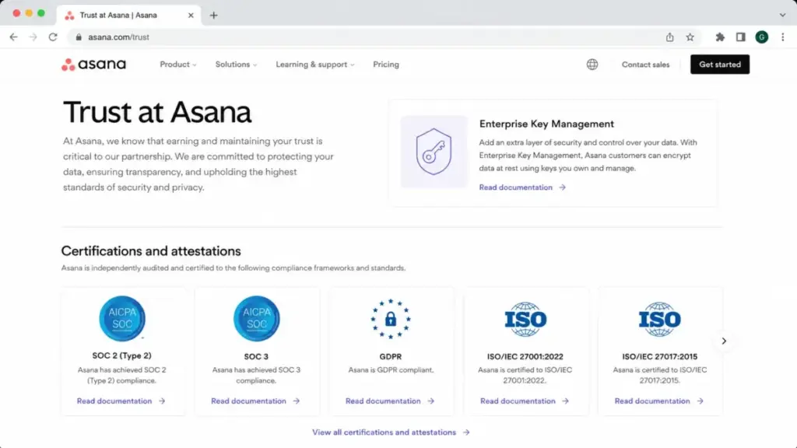Click the ISO/IEC 27001:2022 ISO logo
This screenshot has height=448, width=797.
525,320
